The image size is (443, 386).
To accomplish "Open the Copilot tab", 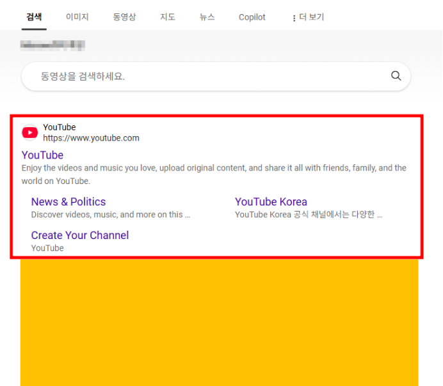I will click(x=252, y=17).
